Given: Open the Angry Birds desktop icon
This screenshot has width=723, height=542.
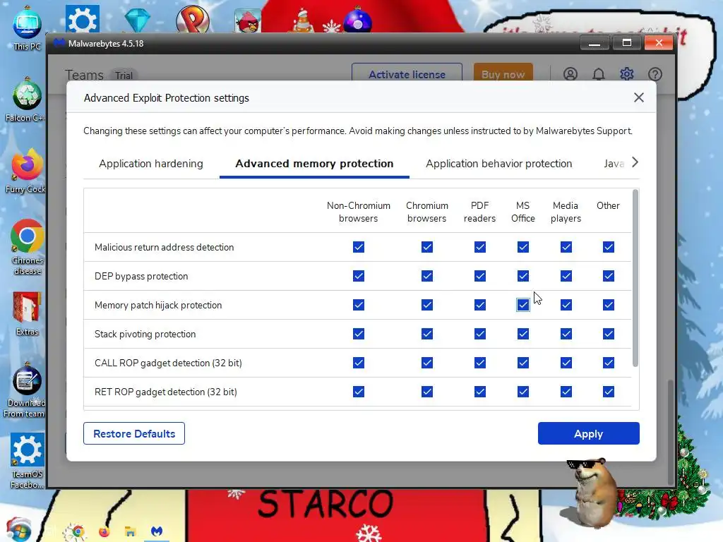Looking at the screenshot, I should 248,20.
